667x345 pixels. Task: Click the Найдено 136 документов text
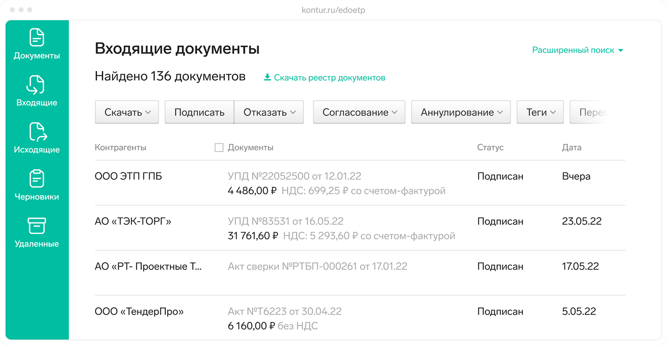170,77
